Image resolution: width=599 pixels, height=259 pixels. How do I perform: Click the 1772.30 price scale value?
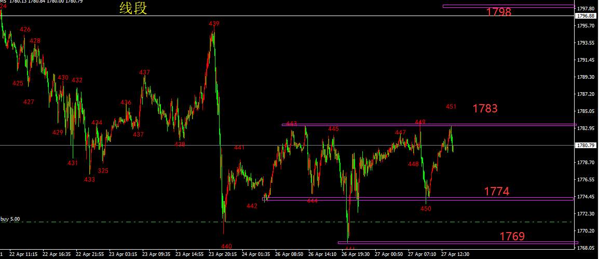(587, 213)
